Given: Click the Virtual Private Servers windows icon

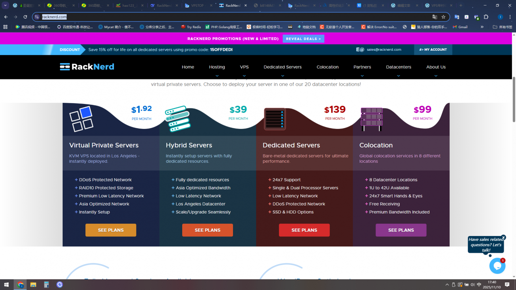Looking at the screenshot, I should coord(81,119).
